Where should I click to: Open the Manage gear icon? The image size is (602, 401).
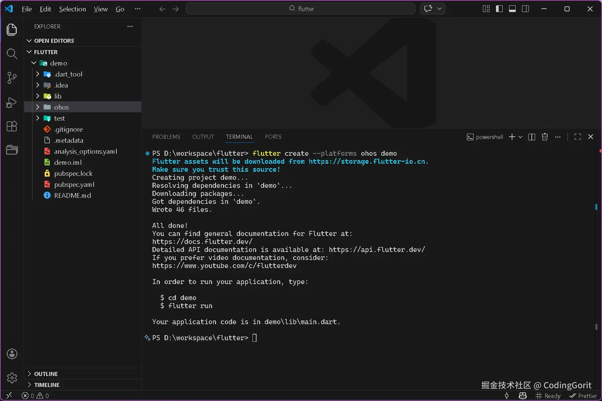pyautogui.click(x=12, y=378)
